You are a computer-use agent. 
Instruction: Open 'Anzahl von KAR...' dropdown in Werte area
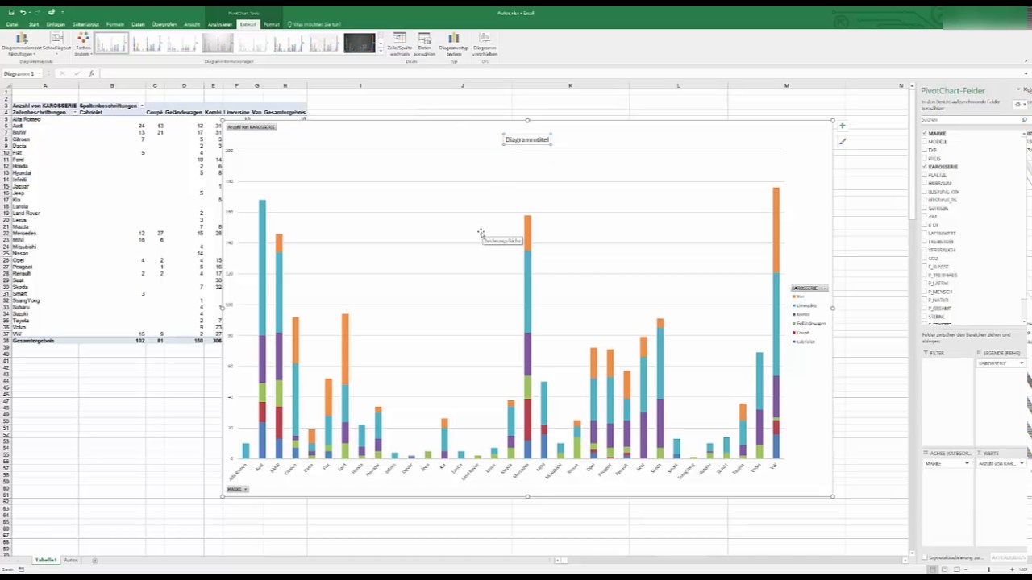1022,463
